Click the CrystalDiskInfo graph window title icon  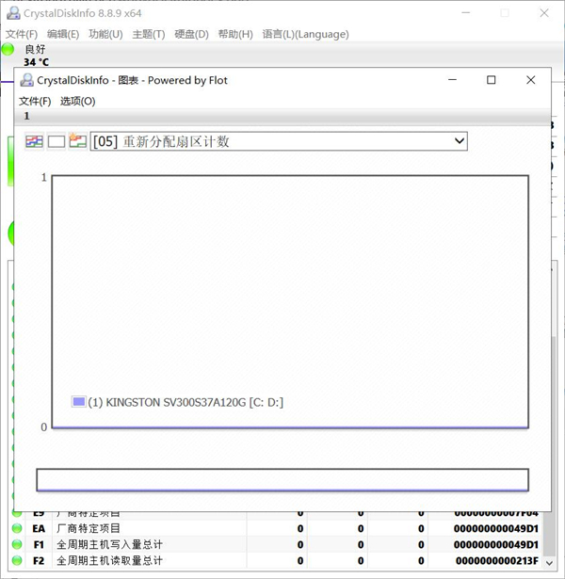tap(27, 81)
